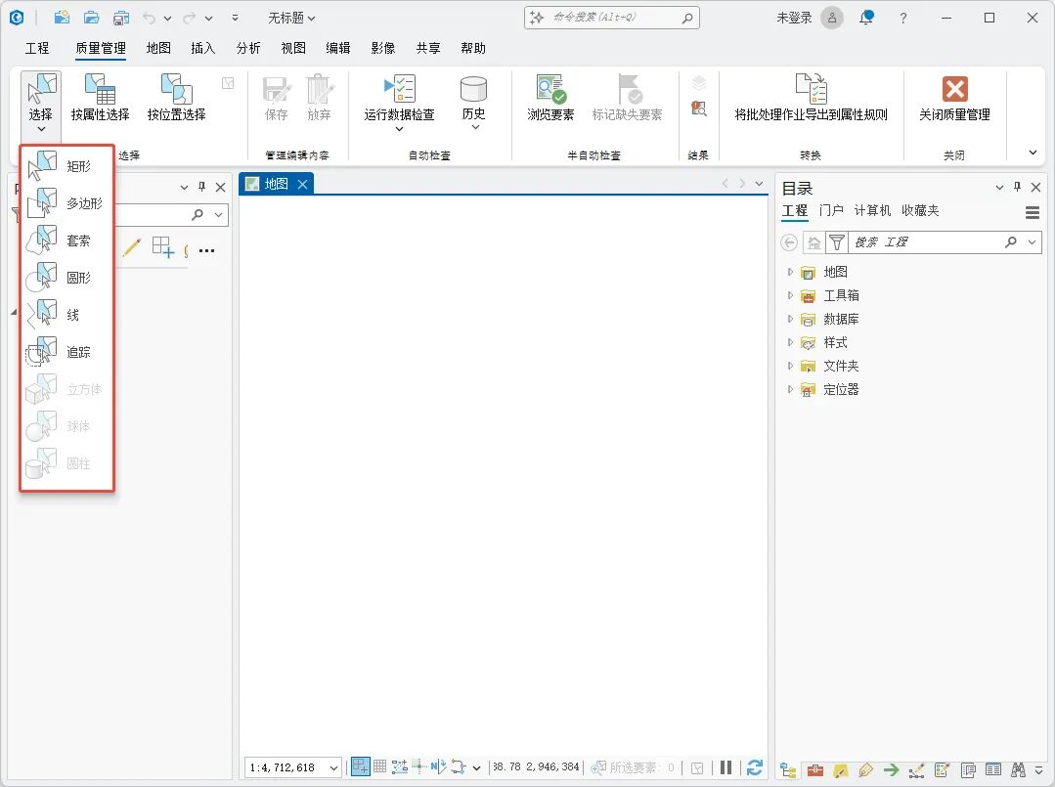Open the 历史 (history) database button

tap(473, 101)
